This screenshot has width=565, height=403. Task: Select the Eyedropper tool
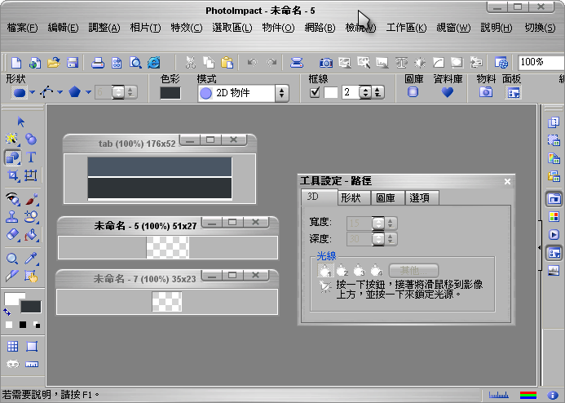[31, 259]
